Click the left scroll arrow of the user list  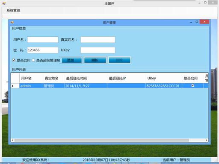click(12, 140)
